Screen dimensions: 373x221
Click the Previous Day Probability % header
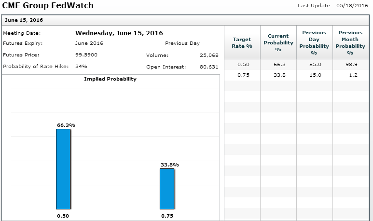(314, 42)
